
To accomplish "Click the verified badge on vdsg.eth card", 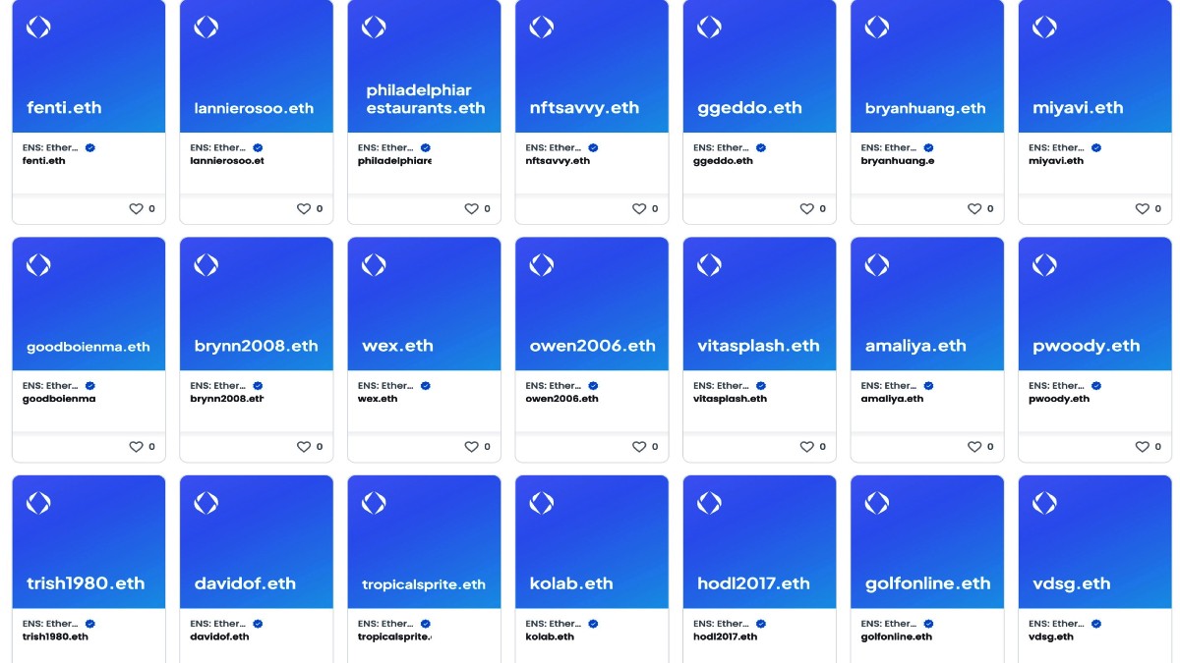I will click(1095, 623).
